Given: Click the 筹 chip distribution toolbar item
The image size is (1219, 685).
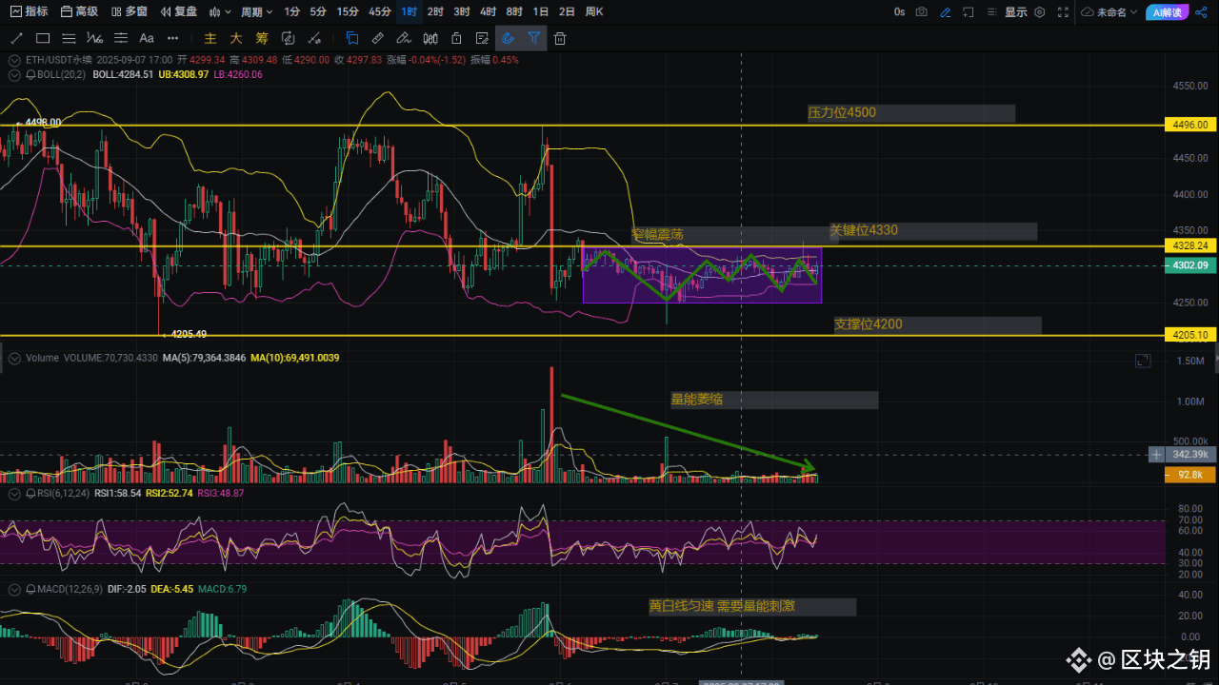Looking at the screenshot, I should [x=262, y=38].
